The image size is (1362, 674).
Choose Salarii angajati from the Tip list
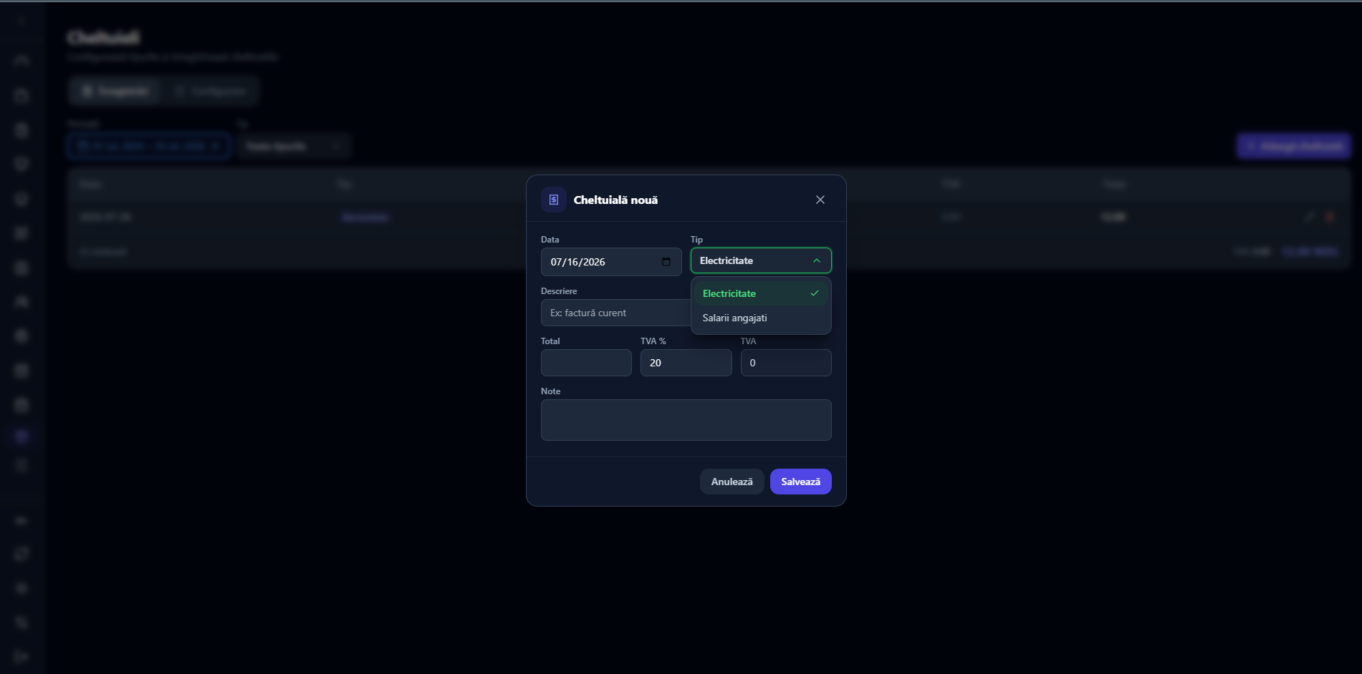[761, 318]
